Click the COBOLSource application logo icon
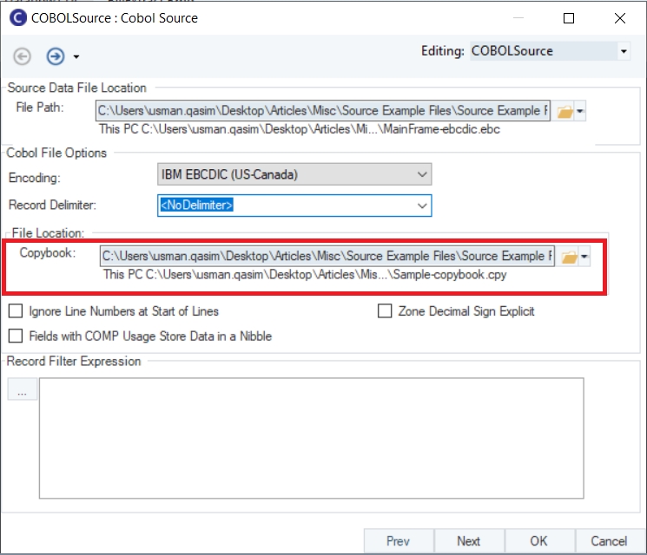Image resolution: width=647 pixels, height=555 pixels. pos(17,18)
